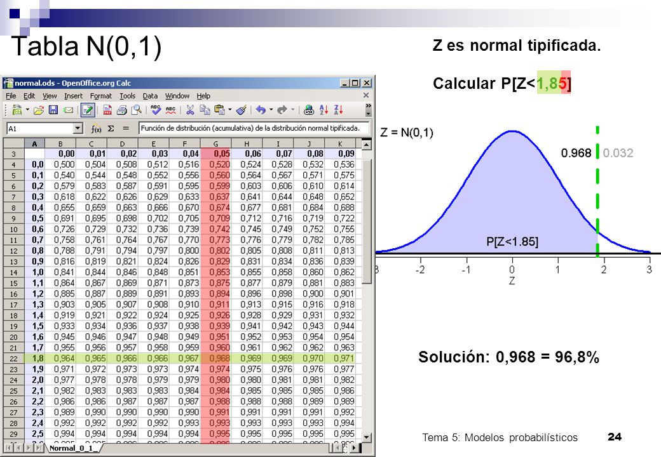Image resolution: width=661 pixels, height=457 pixels.
Task: Click vertical scrollbar down arrow
Action: click(367, 438)
